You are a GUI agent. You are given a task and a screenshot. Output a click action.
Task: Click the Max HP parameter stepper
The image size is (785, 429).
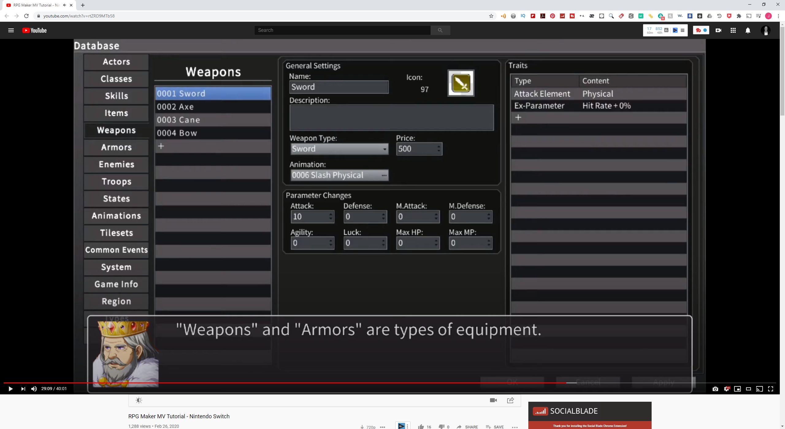(x=418, y=243)
